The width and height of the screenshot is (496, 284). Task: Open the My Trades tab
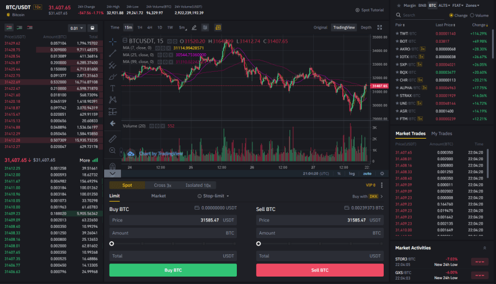[441, 134]
